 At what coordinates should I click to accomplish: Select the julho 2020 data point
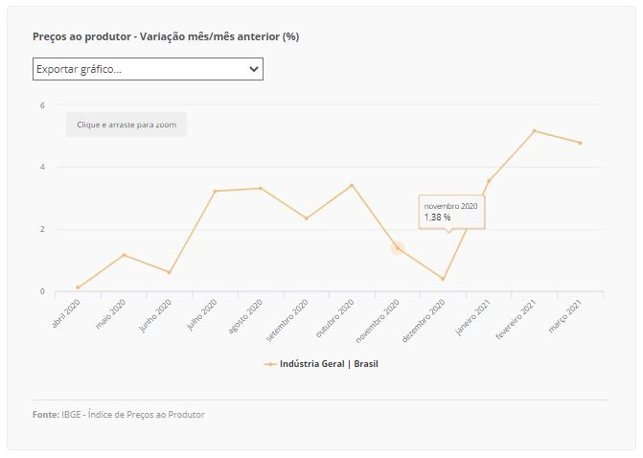click(x=215, y=191)
